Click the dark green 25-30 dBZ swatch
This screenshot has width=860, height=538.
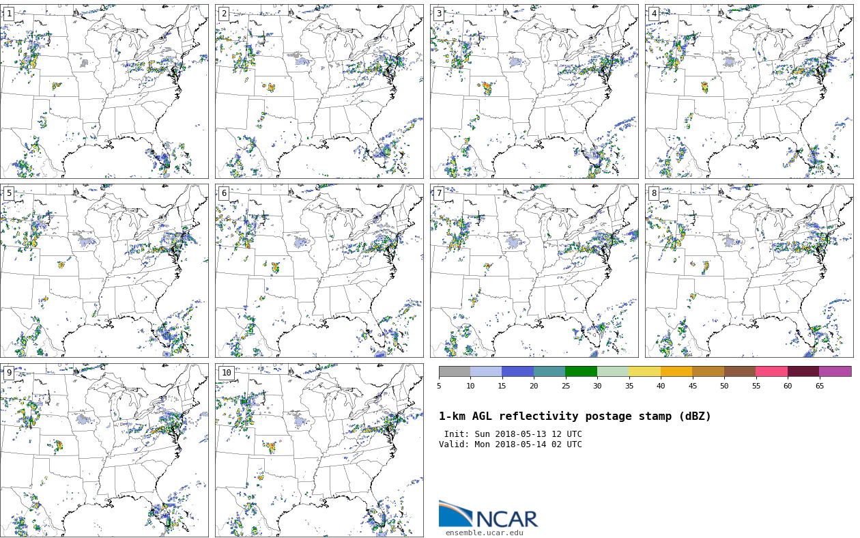pos(581,371)
